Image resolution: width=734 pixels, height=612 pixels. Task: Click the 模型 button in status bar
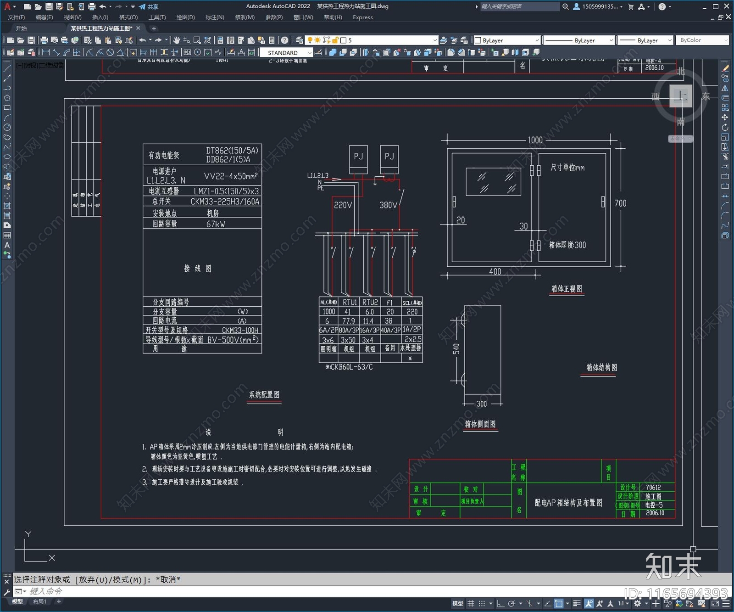click(x=457, y=603)
